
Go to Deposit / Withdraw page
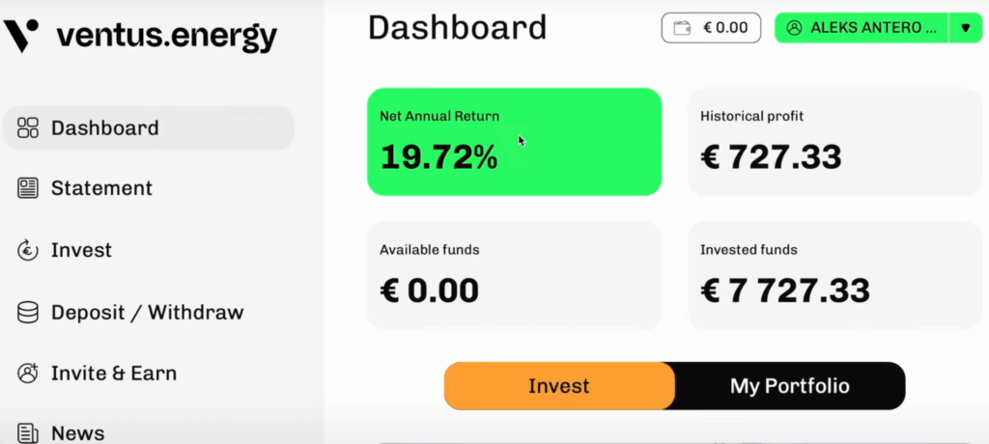[x=148, y=312]
